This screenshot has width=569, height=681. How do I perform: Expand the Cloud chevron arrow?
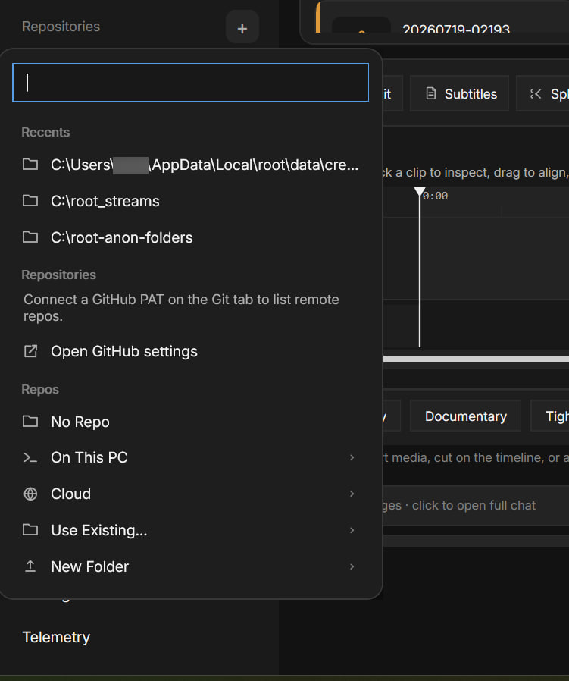[352, 494]
